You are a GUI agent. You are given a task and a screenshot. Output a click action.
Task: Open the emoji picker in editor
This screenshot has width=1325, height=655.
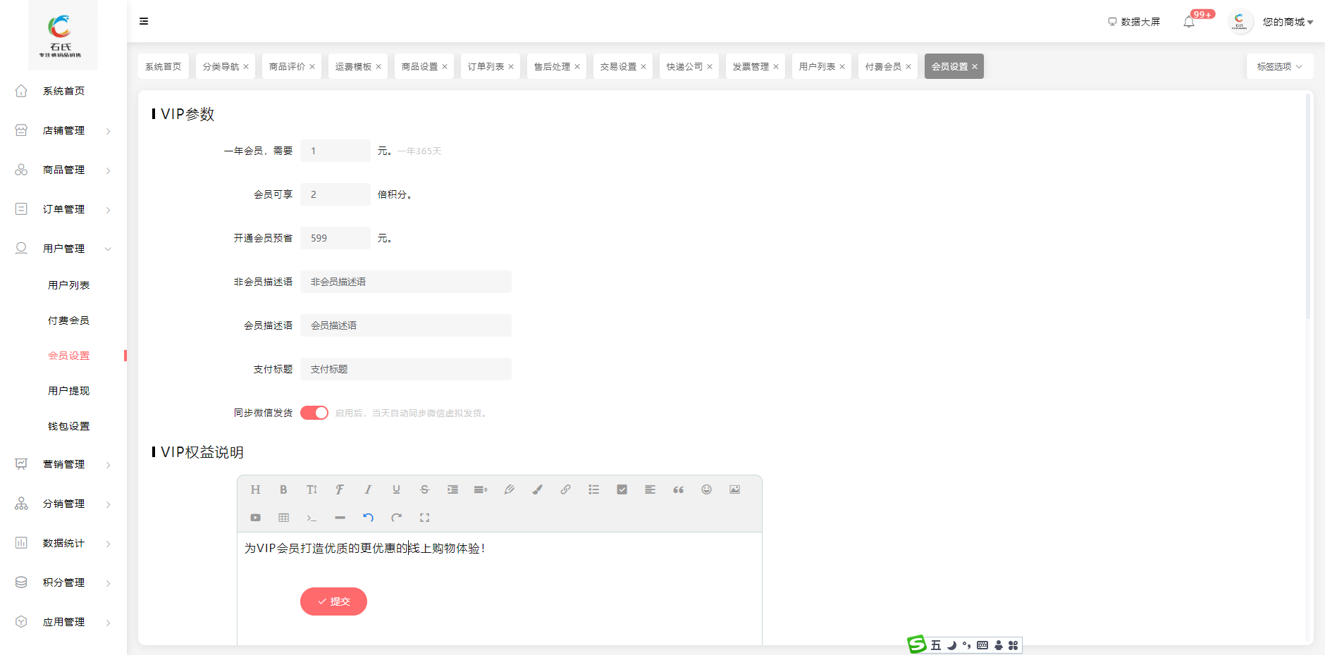pos(706,489)
